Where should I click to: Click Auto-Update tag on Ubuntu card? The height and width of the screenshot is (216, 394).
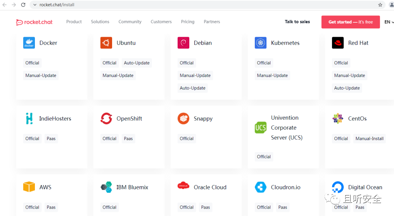point(137,63)
